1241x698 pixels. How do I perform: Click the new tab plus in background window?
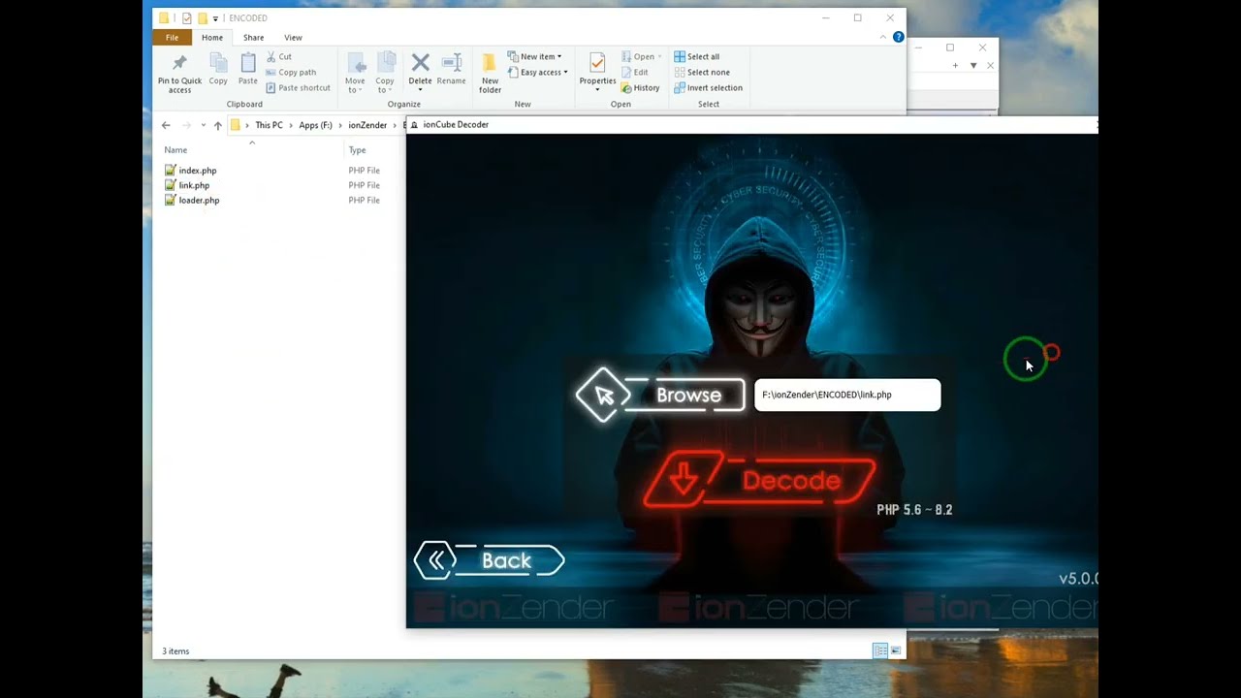point(955,66)
